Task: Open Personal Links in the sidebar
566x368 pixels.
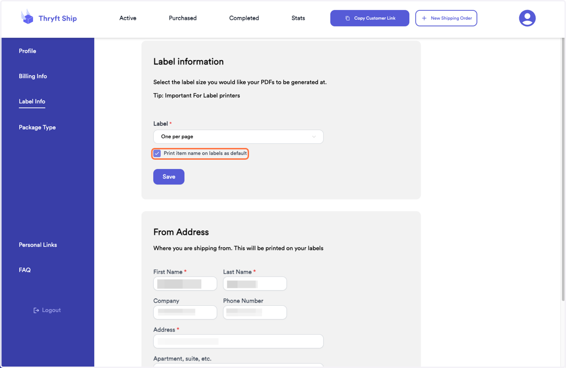Action: (38, 245)
